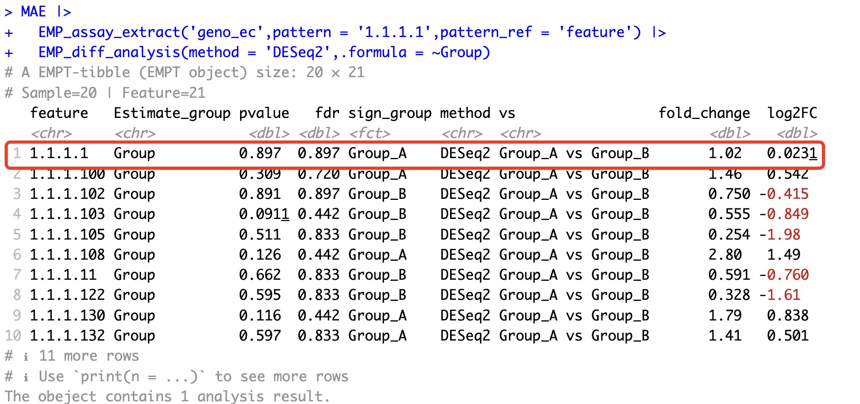Screen dimensions: 860x404
Task: Click the 'feature' column header
Action: (59, 113)
